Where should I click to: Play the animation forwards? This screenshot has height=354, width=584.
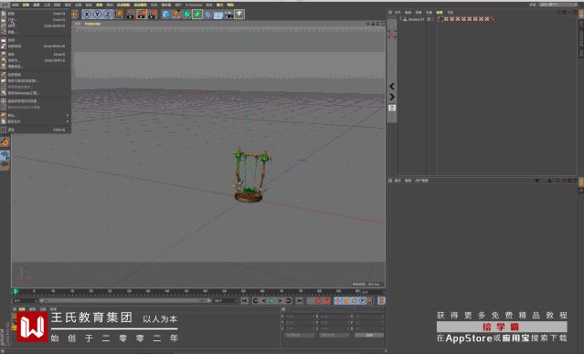271,300
